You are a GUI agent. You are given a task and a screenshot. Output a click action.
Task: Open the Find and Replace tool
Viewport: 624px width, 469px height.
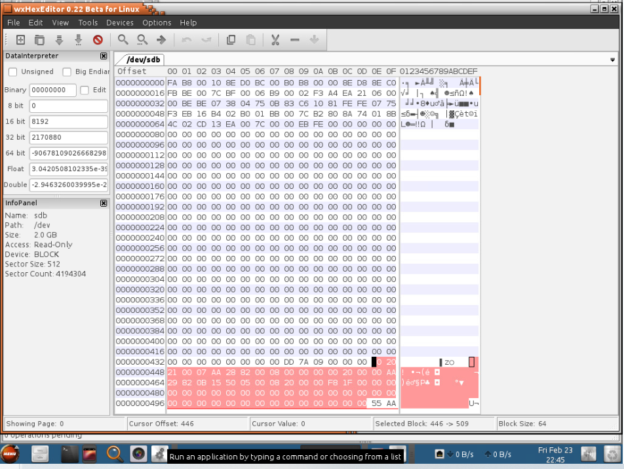142,39
